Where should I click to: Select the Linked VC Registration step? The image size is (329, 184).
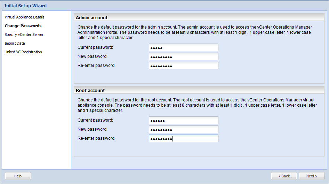point(23,52)
